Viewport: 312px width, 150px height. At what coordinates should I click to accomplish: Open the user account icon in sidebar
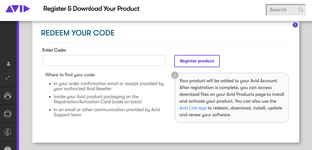9,64
